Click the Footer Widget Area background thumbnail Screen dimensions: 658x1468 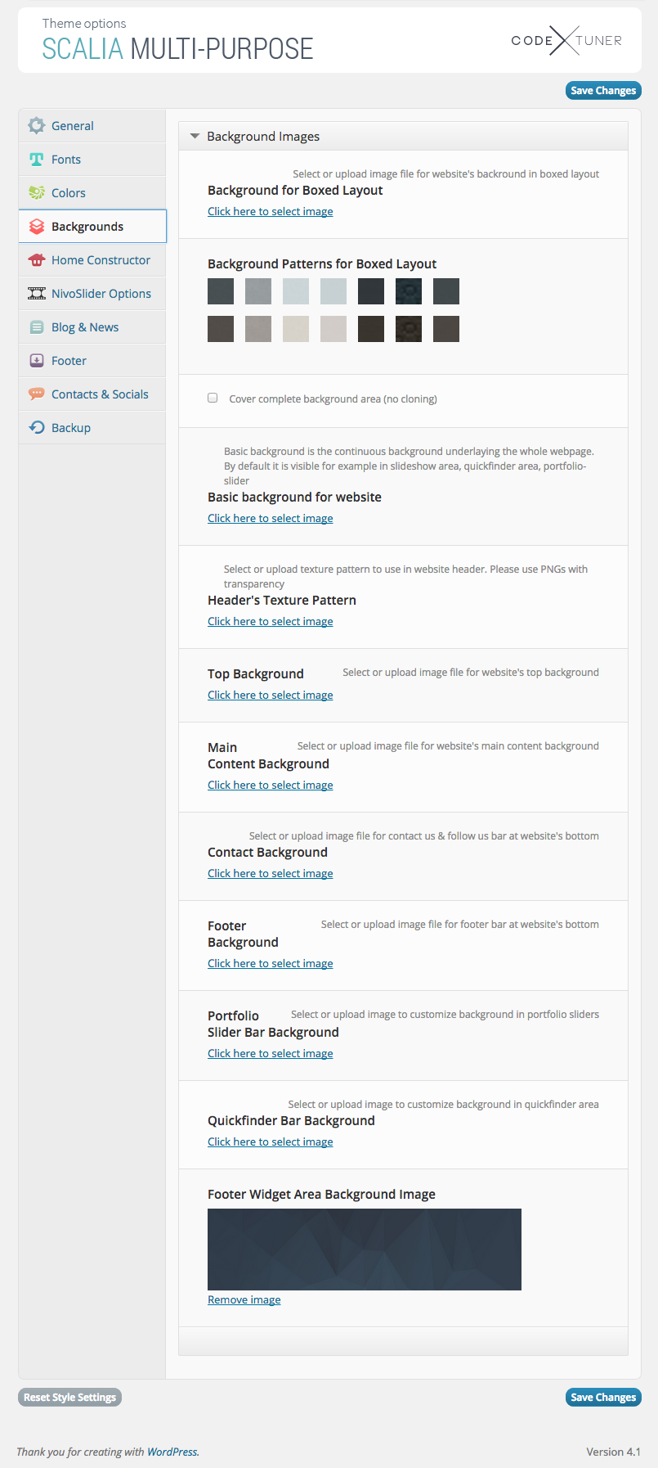[365, 1249]
